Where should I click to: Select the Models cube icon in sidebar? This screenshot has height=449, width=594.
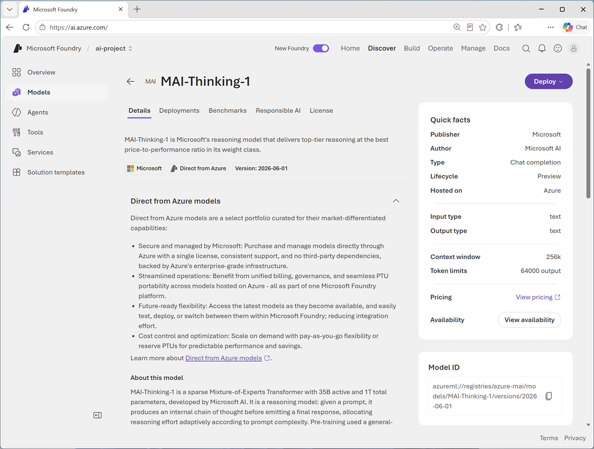pyautogui.click(x=17, y=93)
